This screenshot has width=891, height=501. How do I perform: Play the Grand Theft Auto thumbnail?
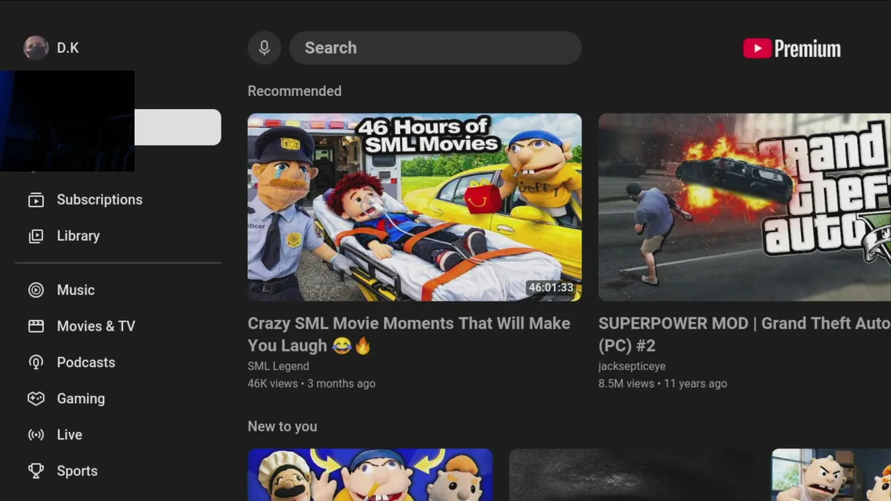click(745, 207)
